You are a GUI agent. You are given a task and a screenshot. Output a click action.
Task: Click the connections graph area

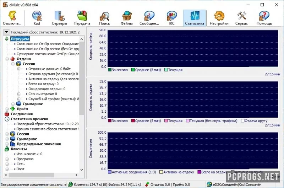[193, 150]
